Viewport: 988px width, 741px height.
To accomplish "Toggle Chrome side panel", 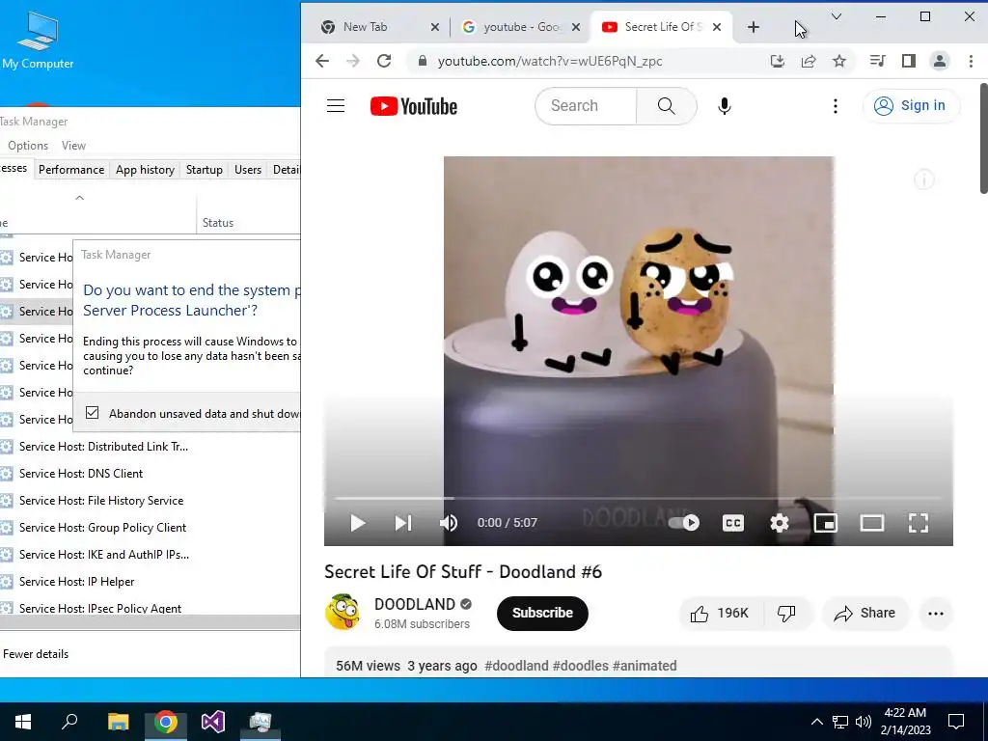I will pyautogui.click(x=908, y=61).
